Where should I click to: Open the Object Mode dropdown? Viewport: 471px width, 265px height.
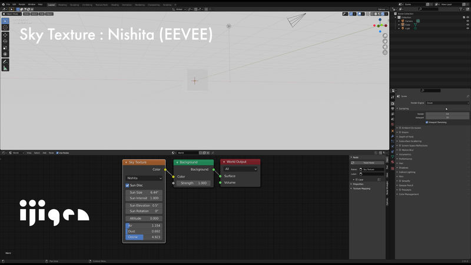tap(12, 14)
